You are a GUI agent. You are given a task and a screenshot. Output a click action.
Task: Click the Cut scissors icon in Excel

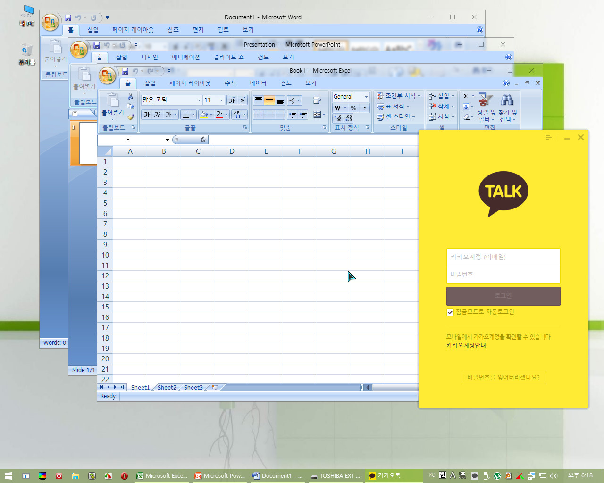click(131, 96)
